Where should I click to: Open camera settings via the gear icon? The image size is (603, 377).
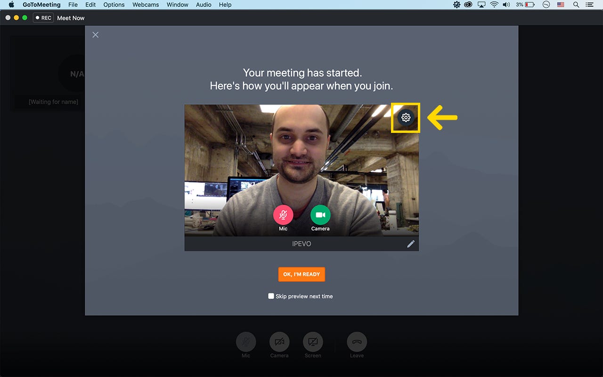pyautogui.click(x=405, y=118)
